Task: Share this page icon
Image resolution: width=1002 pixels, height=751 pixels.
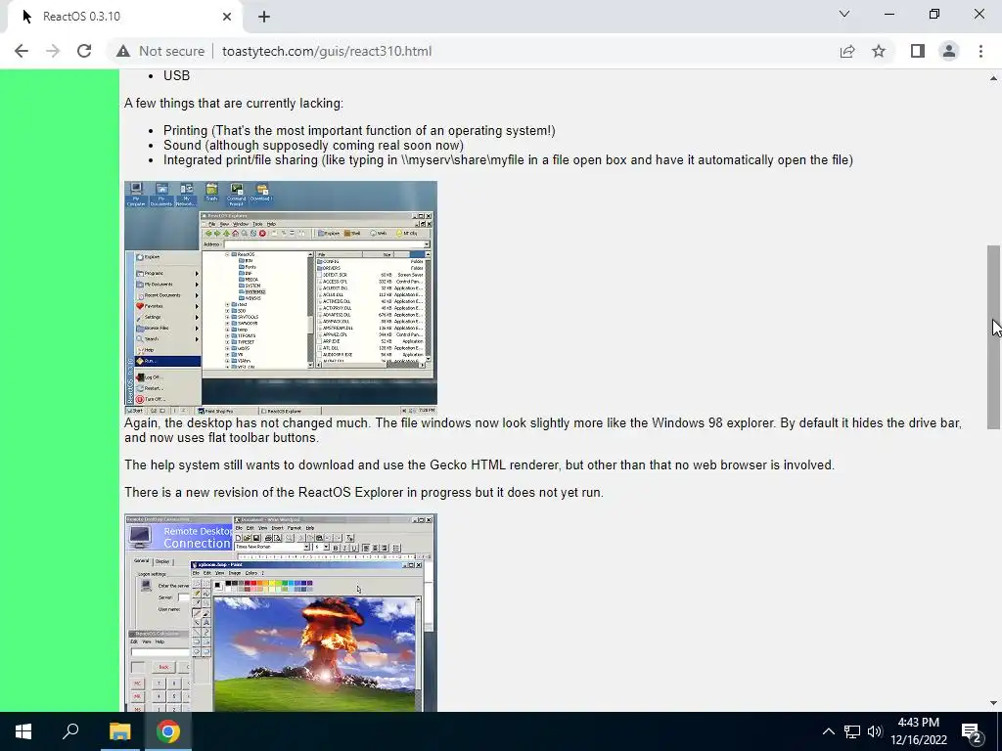Action: pyautogui.click(x=847, y=51)
